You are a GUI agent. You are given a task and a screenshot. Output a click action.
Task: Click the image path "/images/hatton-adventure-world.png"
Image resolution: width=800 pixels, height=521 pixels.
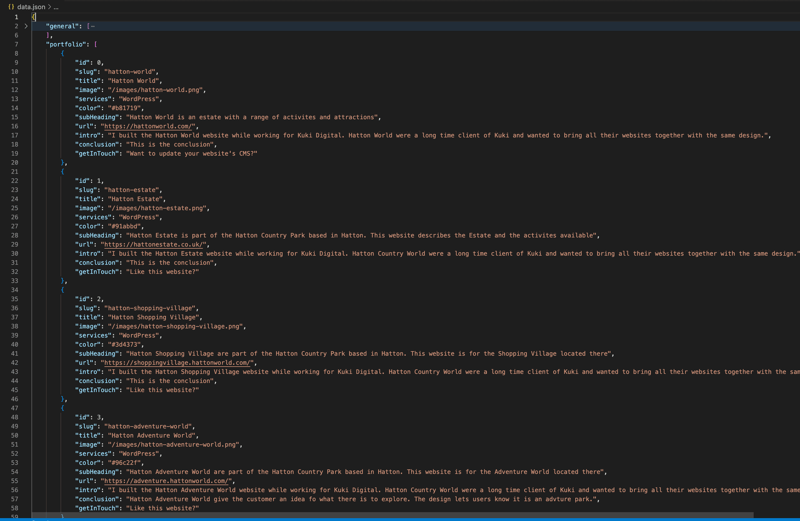pos(173,445)
